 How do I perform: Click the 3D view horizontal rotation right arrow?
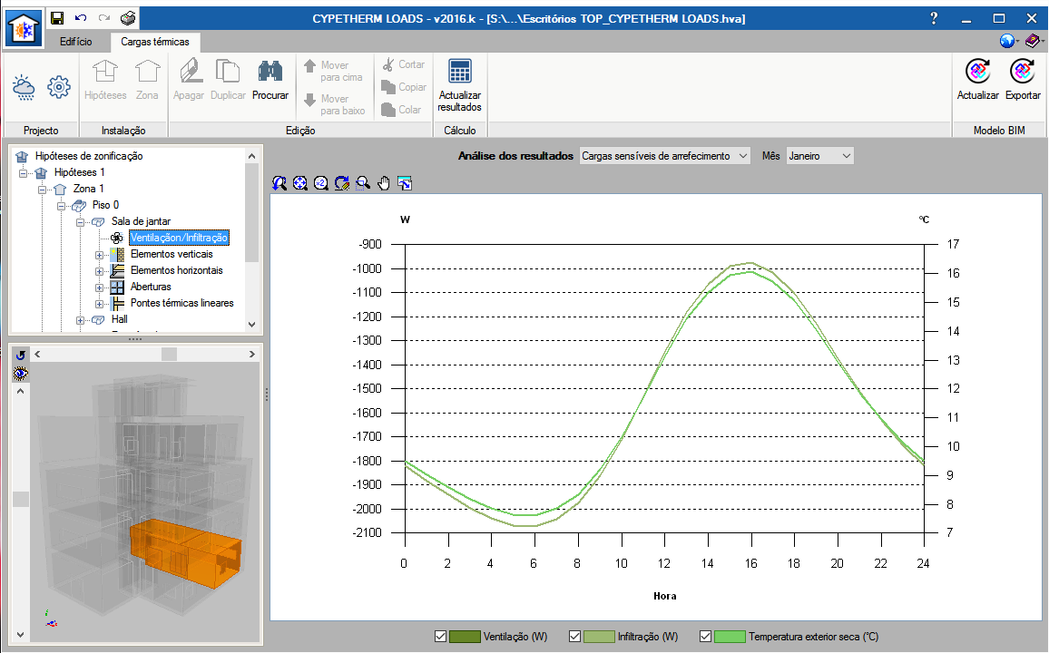point(251,355)
